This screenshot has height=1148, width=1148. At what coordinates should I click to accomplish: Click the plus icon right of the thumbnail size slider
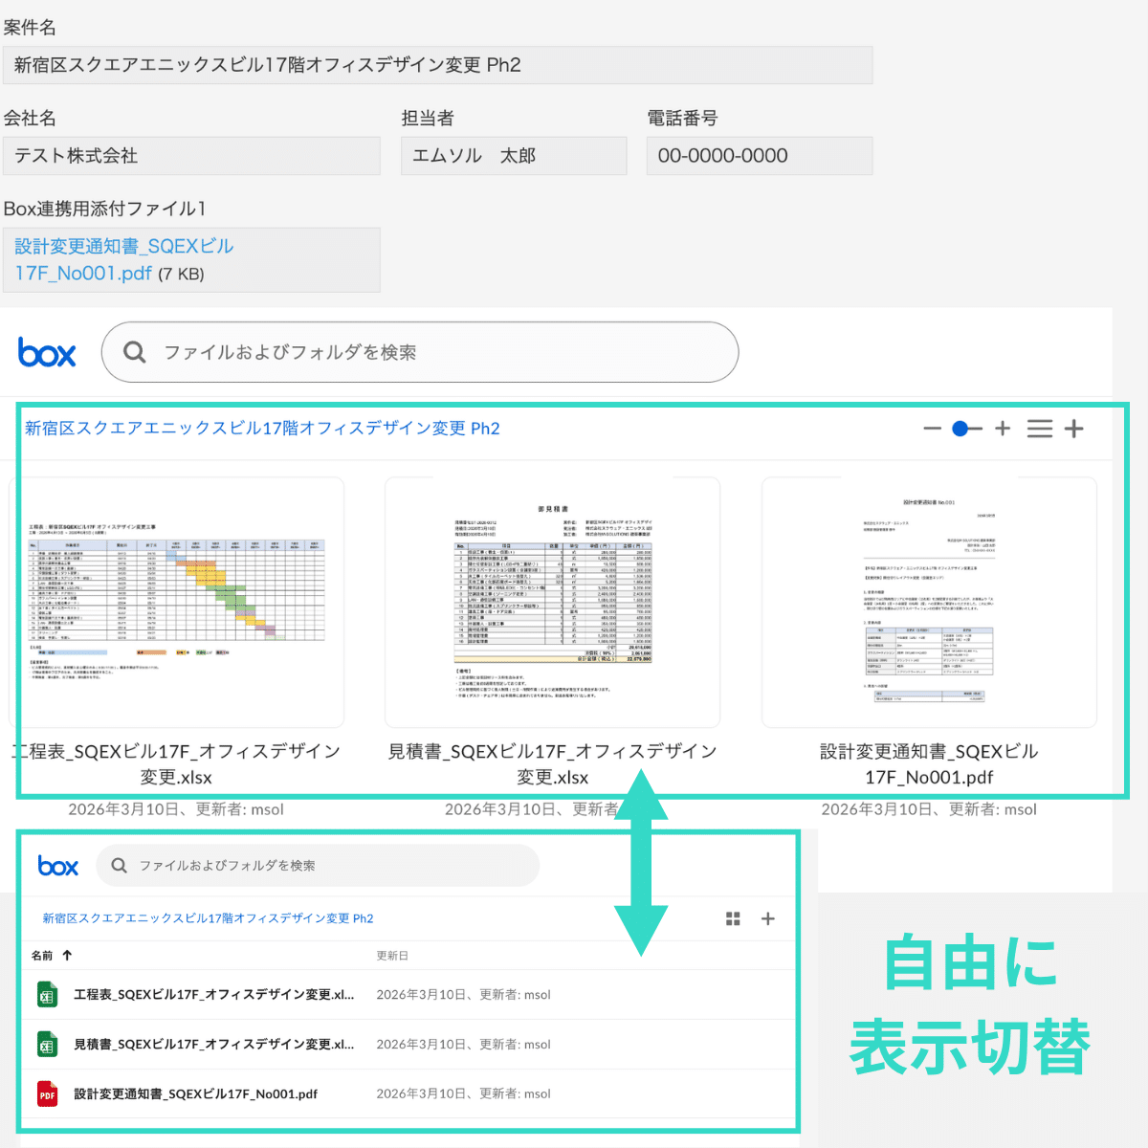[x=1003, y=429]
